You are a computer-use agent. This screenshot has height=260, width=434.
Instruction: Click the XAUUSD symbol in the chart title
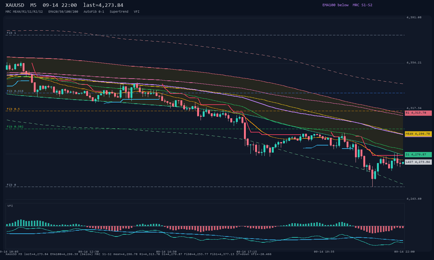(x=15, y=5)
